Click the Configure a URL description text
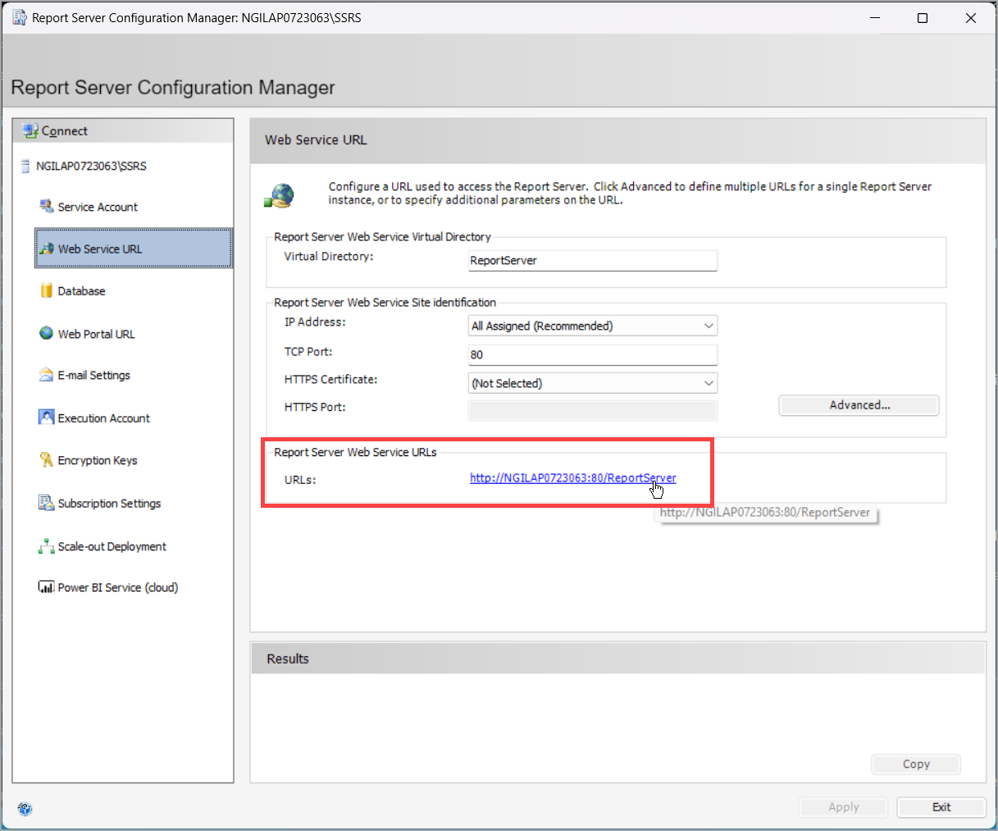This screenshot has height=831, width=998. coord(630,194)
